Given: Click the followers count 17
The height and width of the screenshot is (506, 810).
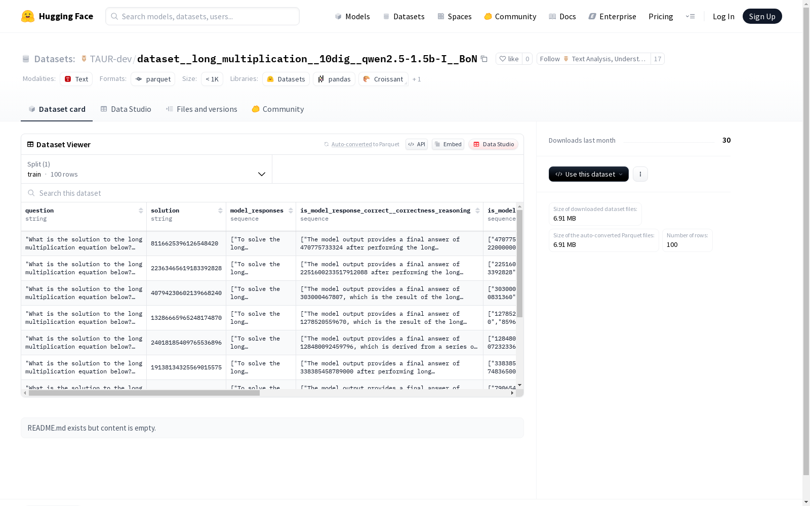Looking at the screenshot, I should (658, 59).
